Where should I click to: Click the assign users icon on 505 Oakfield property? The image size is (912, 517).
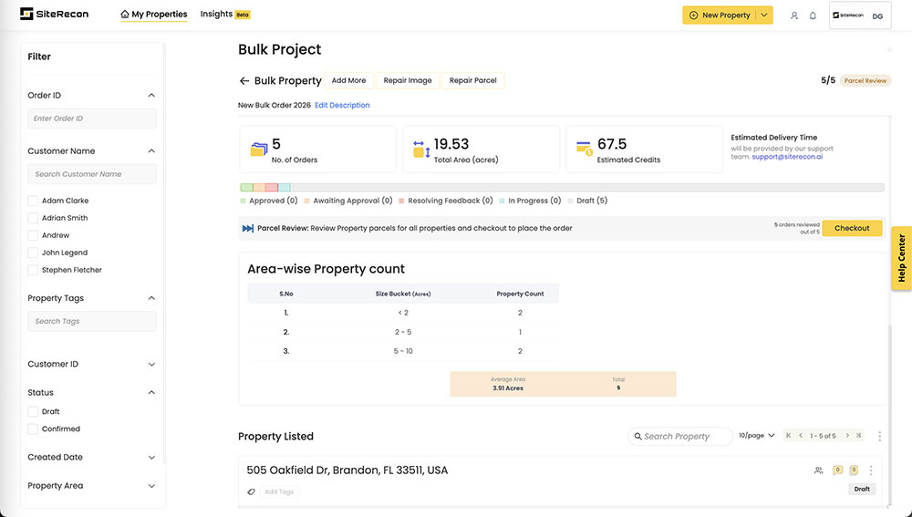[x=818, y=470]
